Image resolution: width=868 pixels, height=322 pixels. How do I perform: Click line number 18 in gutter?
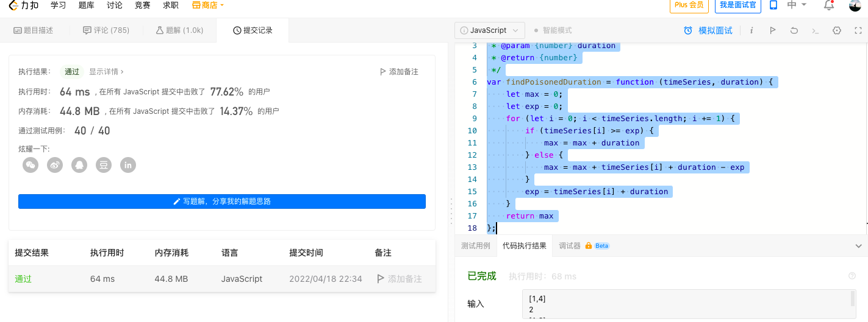(x=472, y=228)
